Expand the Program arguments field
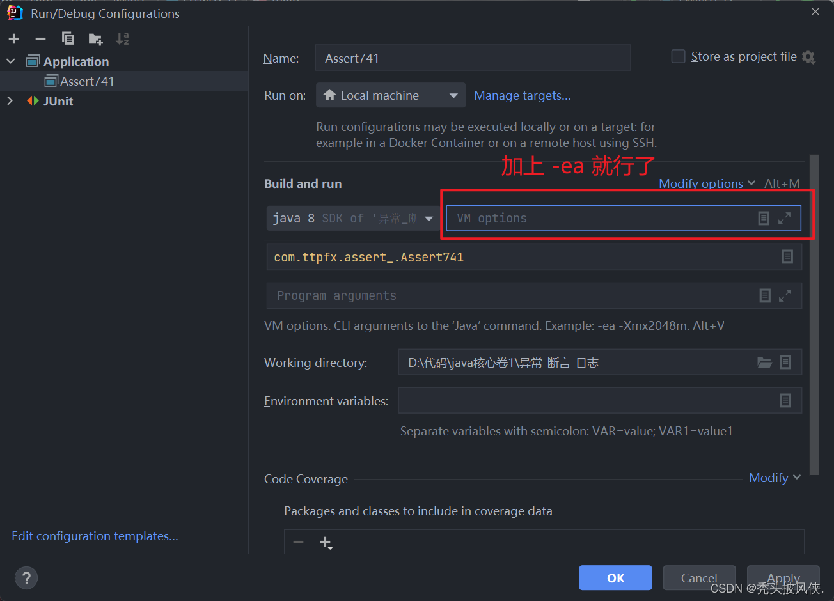This screenshot has height=601, width=834. pyautogui.click(x=785, y=295)
